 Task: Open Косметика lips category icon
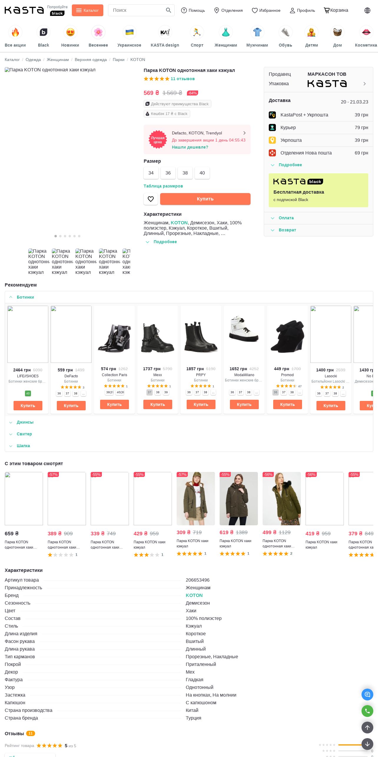(366, 32)
